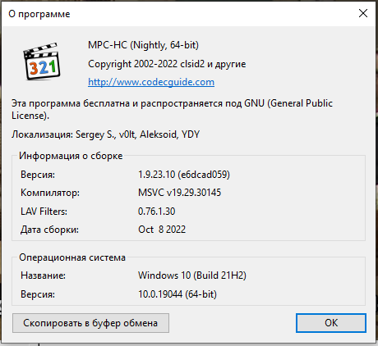Screen dimensions: 378x346
Task: Close the "О программе" dialog with X
Action: (x=363, y=13)
